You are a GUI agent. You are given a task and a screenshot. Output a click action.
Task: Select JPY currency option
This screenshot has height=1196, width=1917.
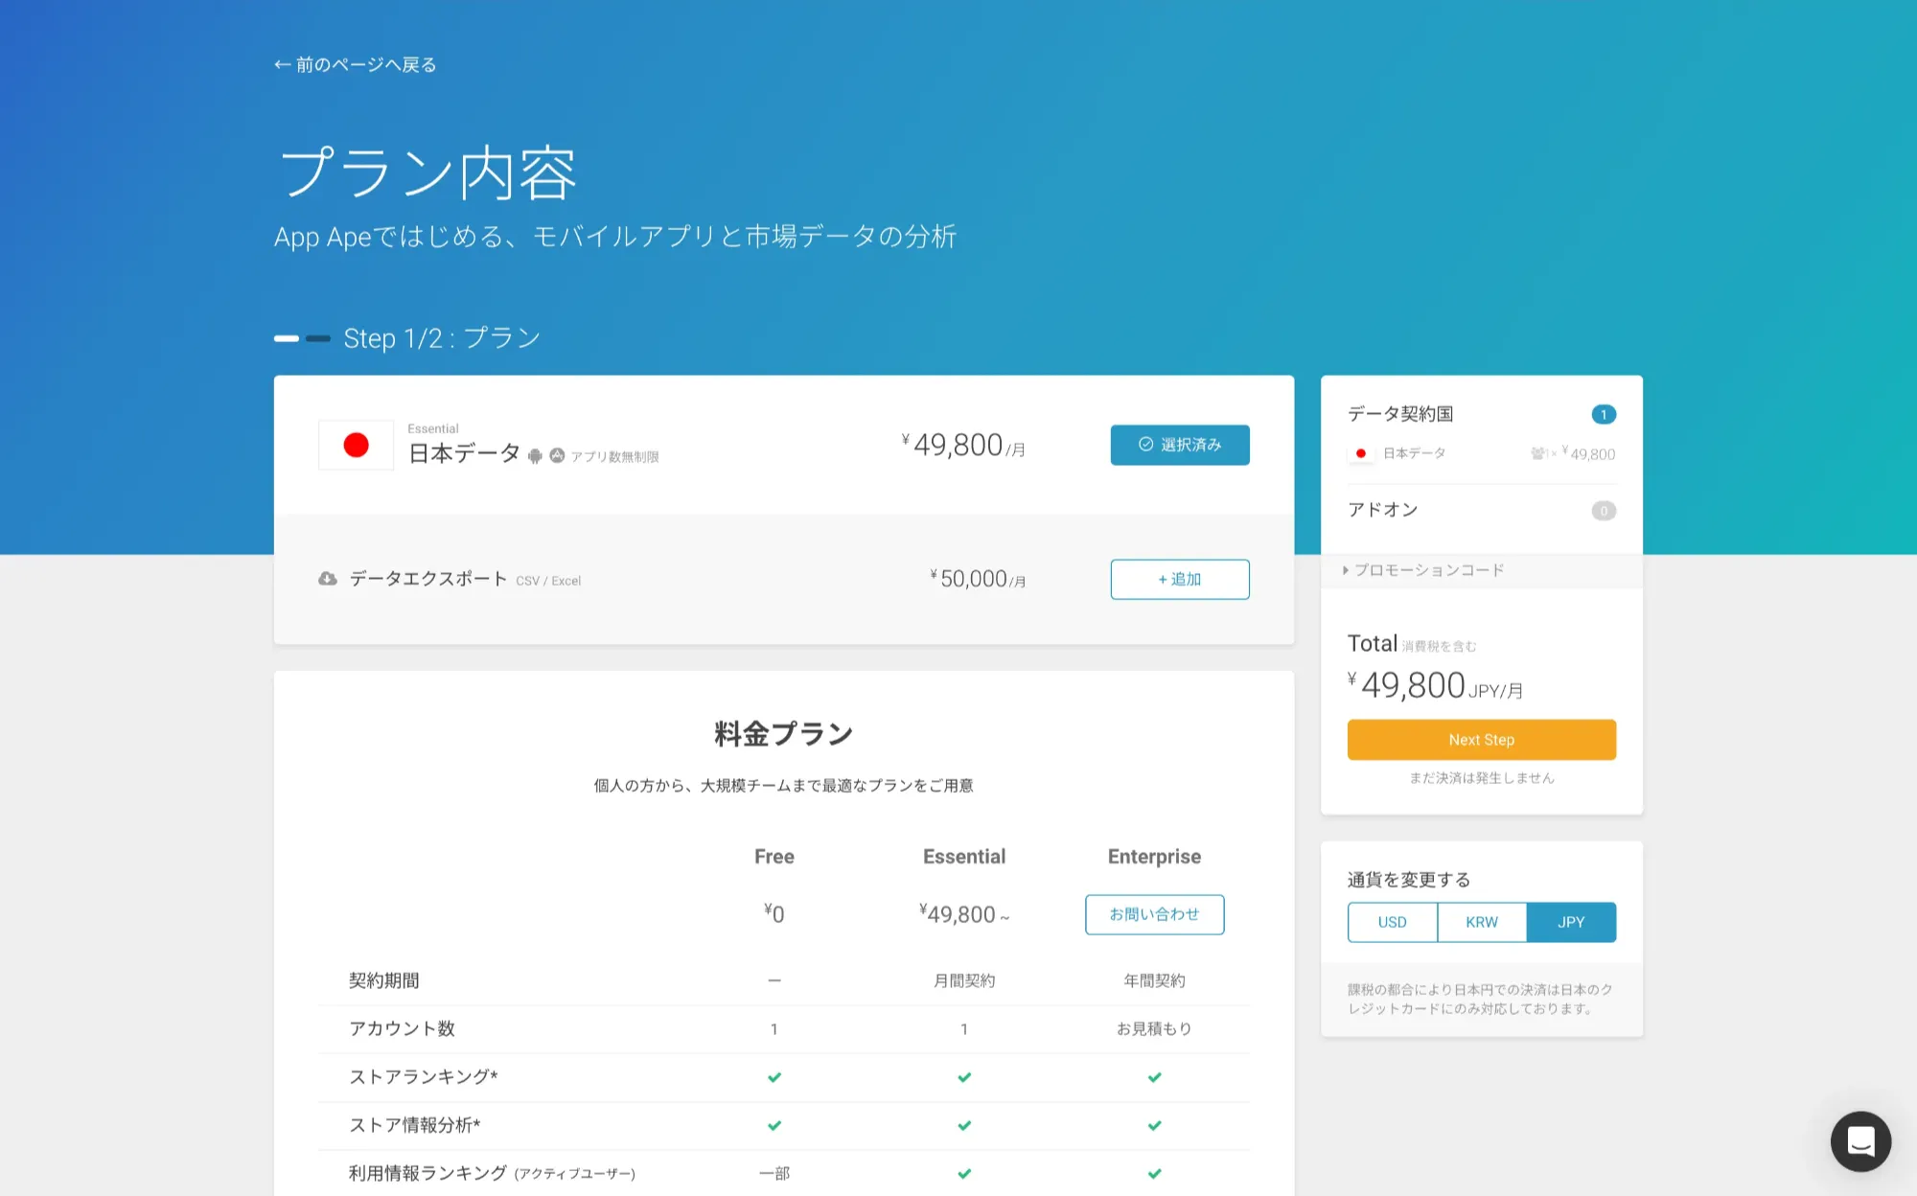[x=1571, y=922]
